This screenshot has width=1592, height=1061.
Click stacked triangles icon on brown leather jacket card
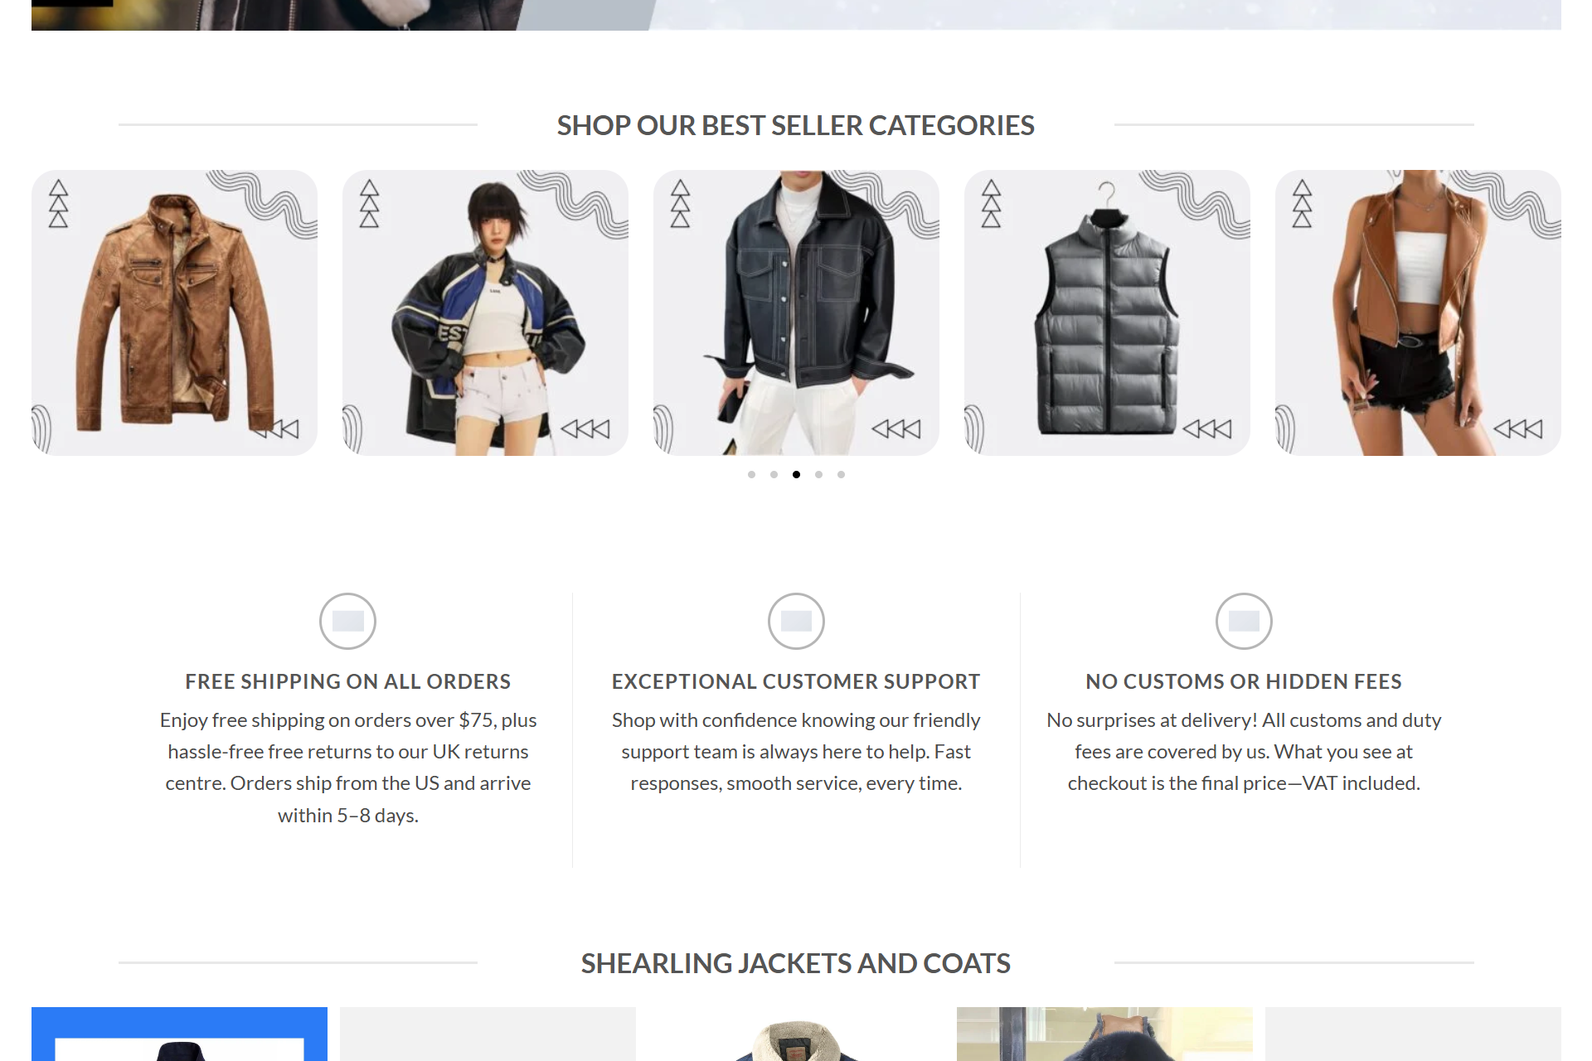(x=58, y=203)
